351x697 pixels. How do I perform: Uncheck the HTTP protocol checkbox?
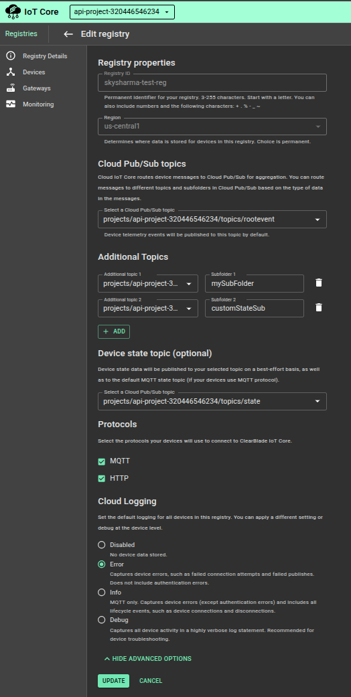click(x=102, y=479)
